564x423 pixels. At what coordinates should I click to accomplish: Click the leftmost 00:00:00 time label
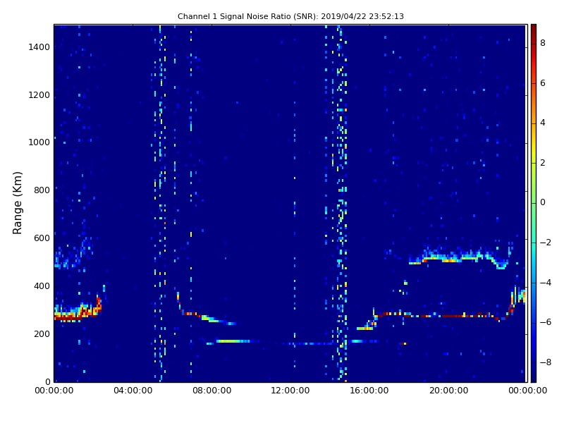pyautogui.click(x=54, y=391)
